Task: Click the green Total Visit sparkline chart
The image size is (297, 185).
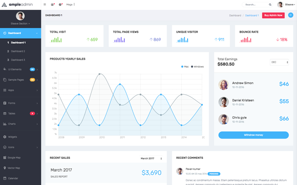Action: click(x=56, y=39)
